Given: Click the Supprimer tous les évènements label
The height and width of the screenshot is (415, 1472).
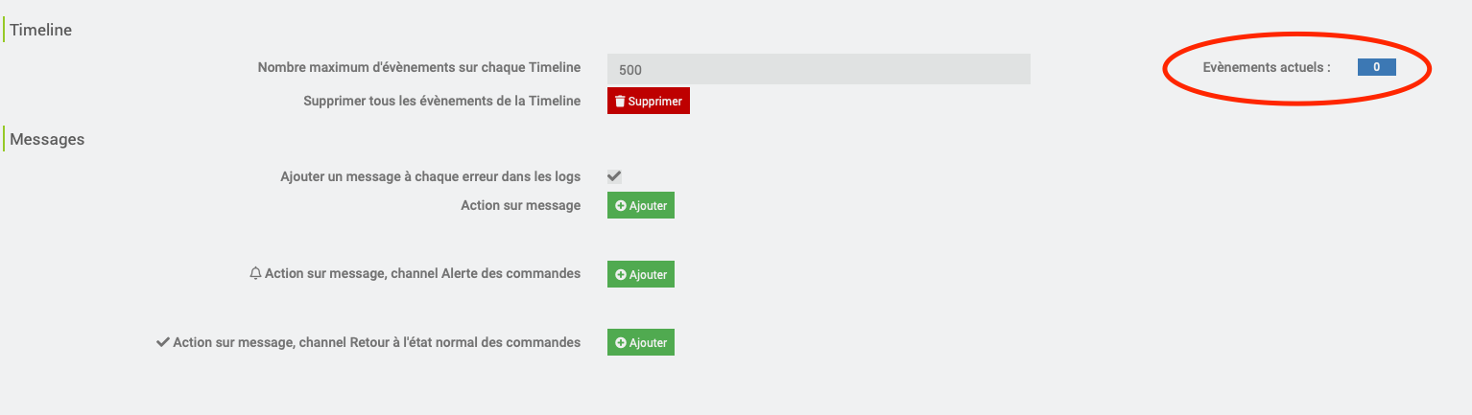Looking at the screenshot, I should click(441, 101).
